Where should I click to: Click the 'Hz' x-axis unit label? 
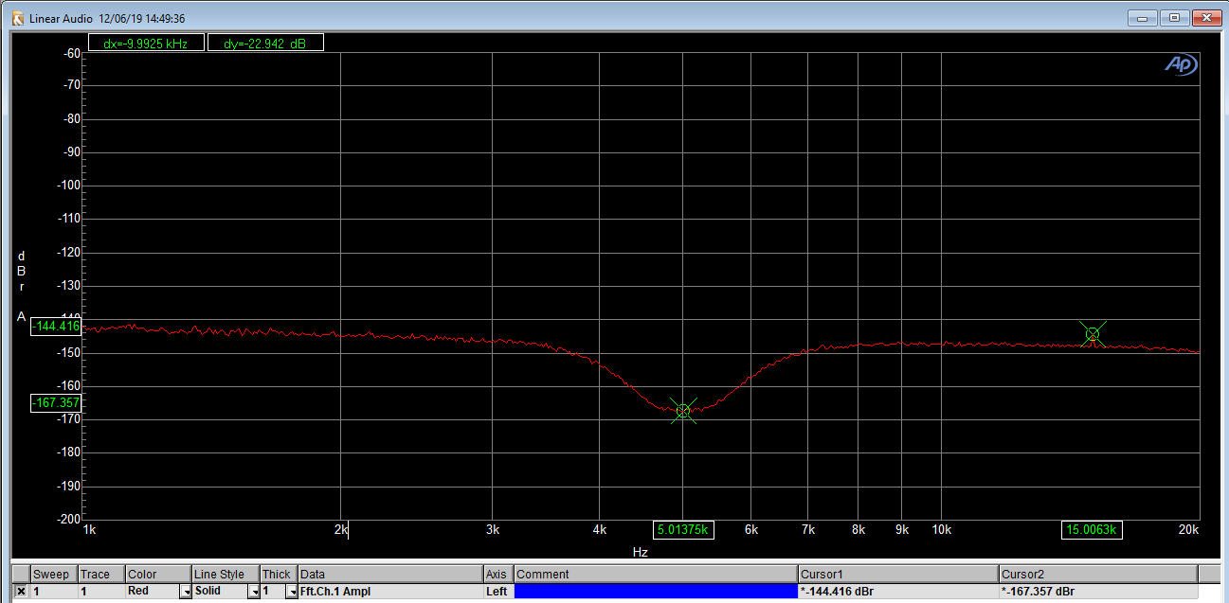641,551
